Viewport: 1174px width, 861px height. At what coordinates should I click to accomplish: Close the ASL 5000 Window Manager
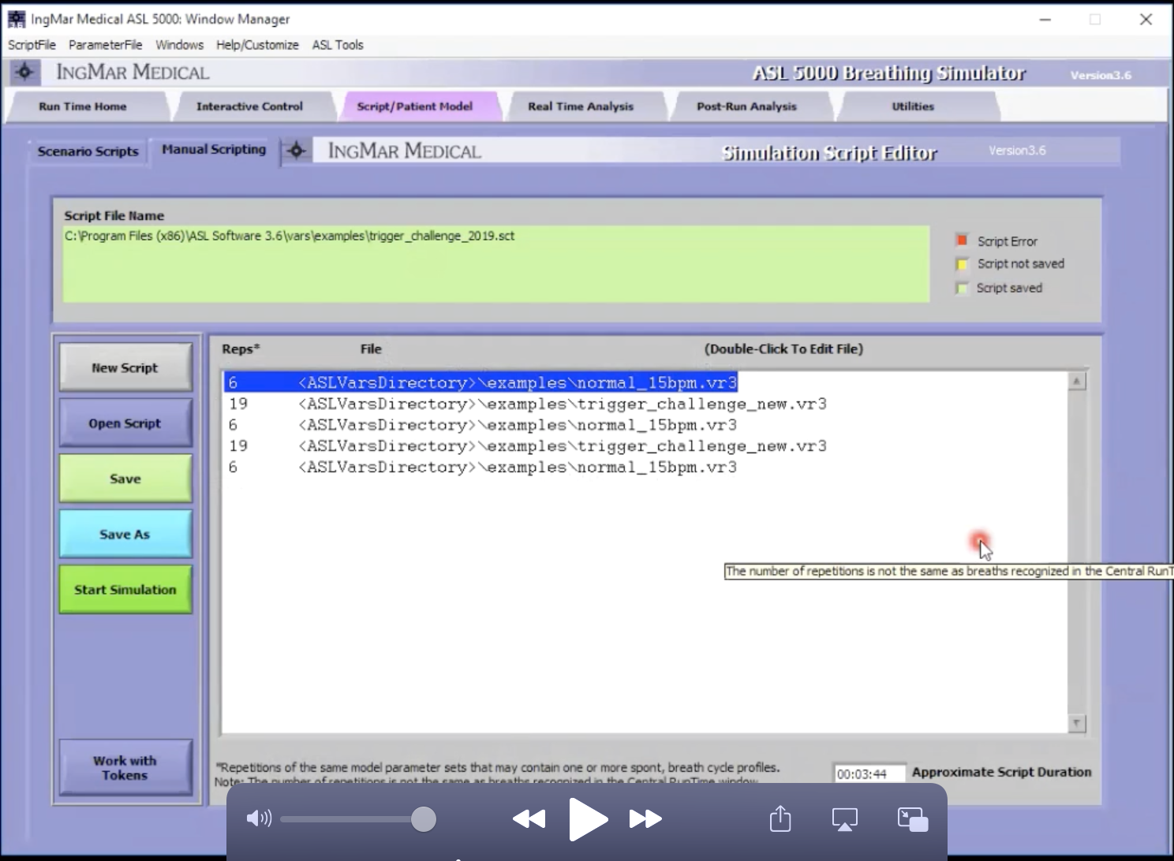coord(1146,19)
